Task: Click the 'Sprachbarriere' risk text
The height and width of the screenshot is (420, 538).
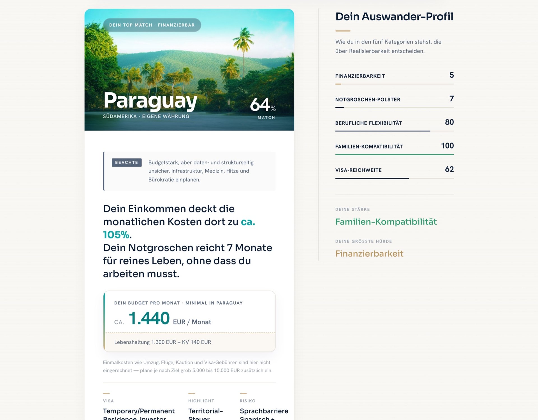Action: click(264, 411)
